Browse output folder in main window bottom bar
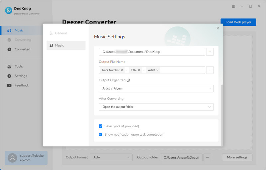Image resolution: width=266 pixels, height=170 pixels. pyautogui.click(x=207, y=157)
